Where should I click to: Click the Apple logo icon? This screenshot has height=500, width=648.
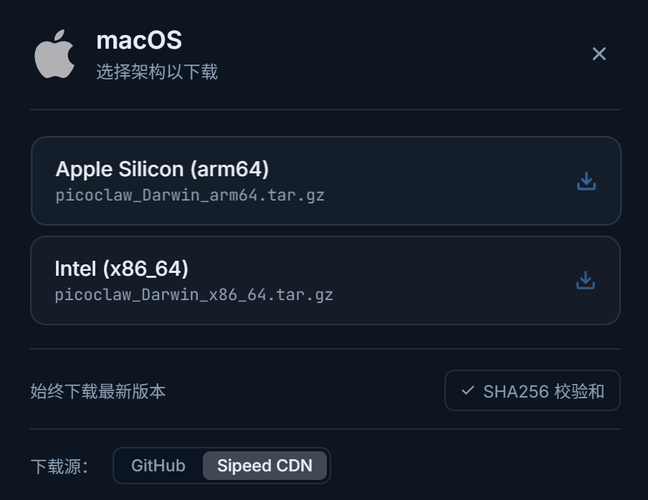[x=53, y=54]
